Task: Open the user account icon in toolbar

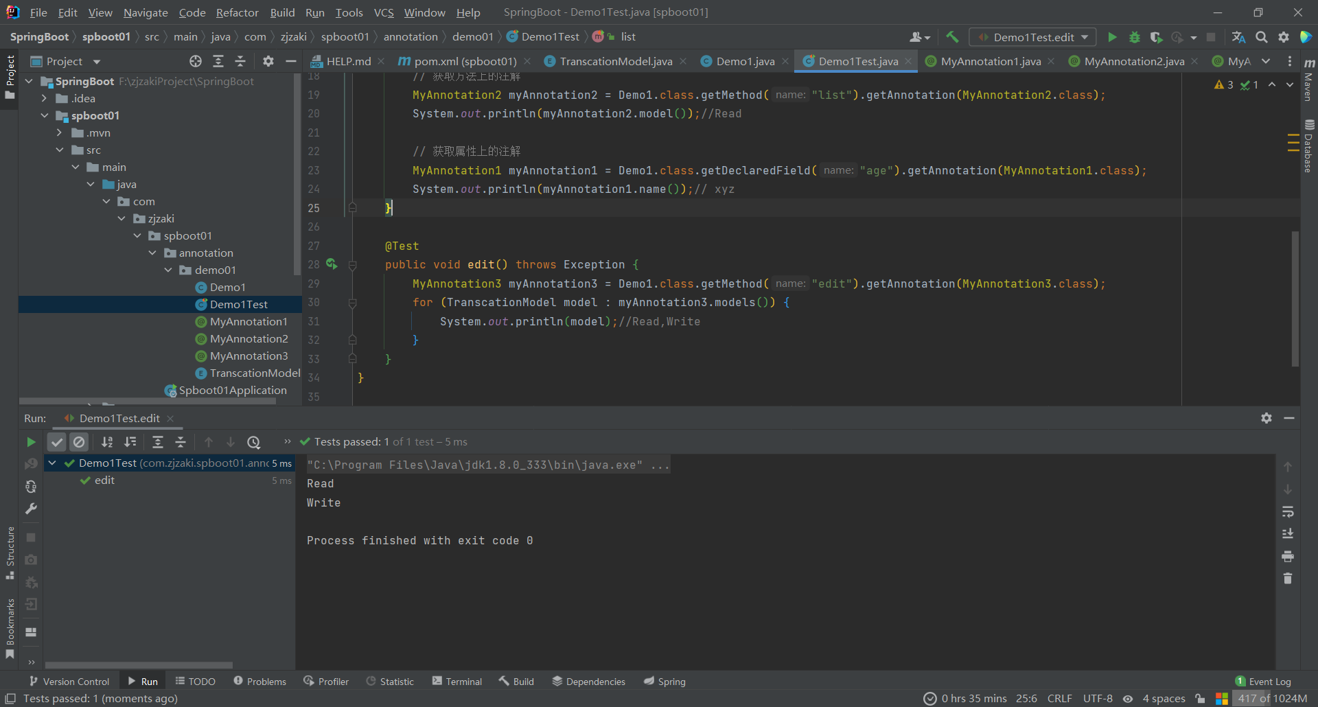Action: [x=919, y=37]
